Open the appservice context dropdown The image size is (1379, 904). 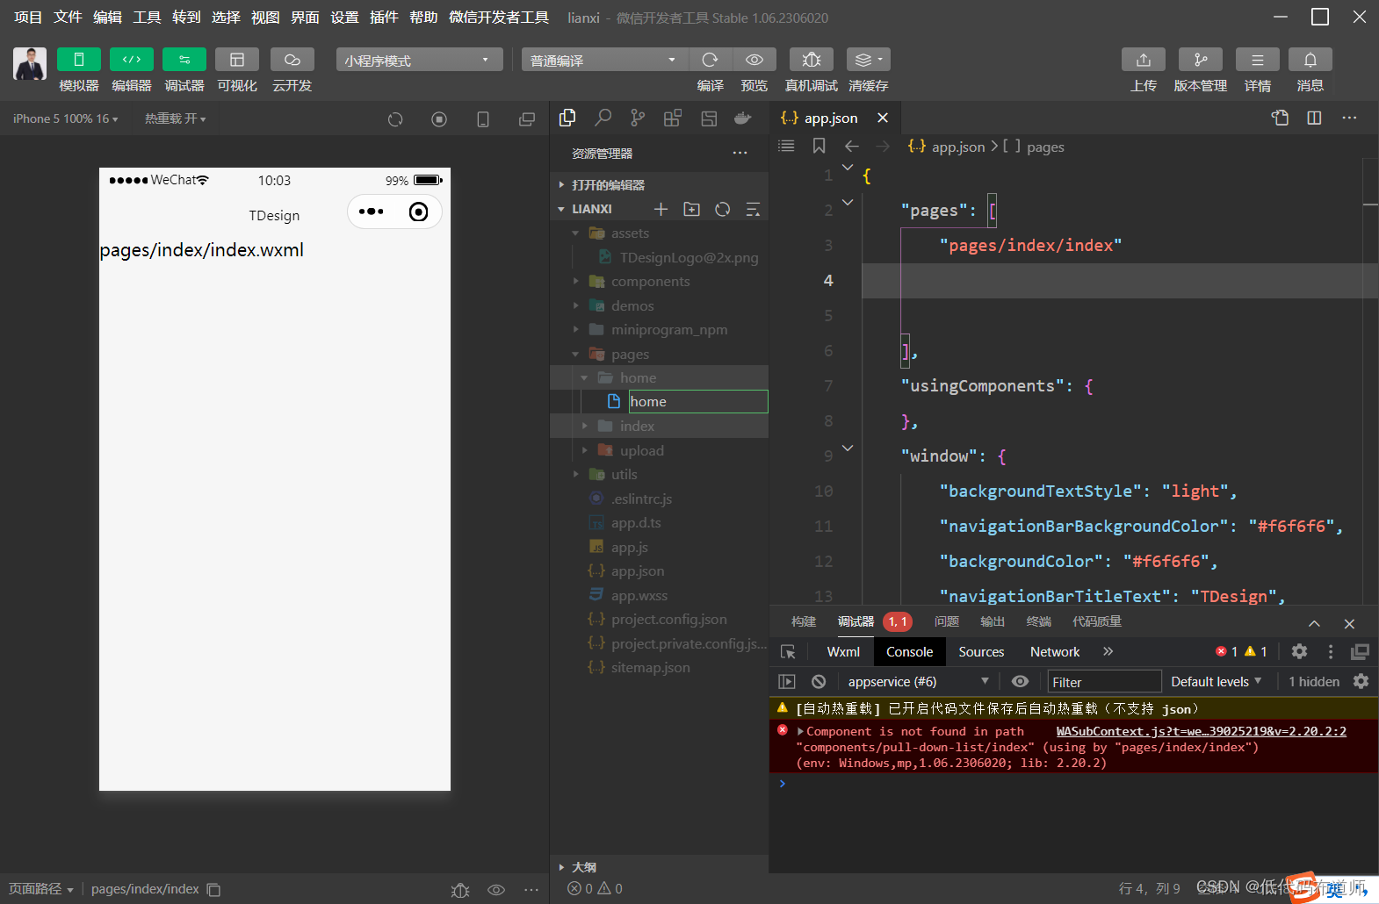click(918, 681)
